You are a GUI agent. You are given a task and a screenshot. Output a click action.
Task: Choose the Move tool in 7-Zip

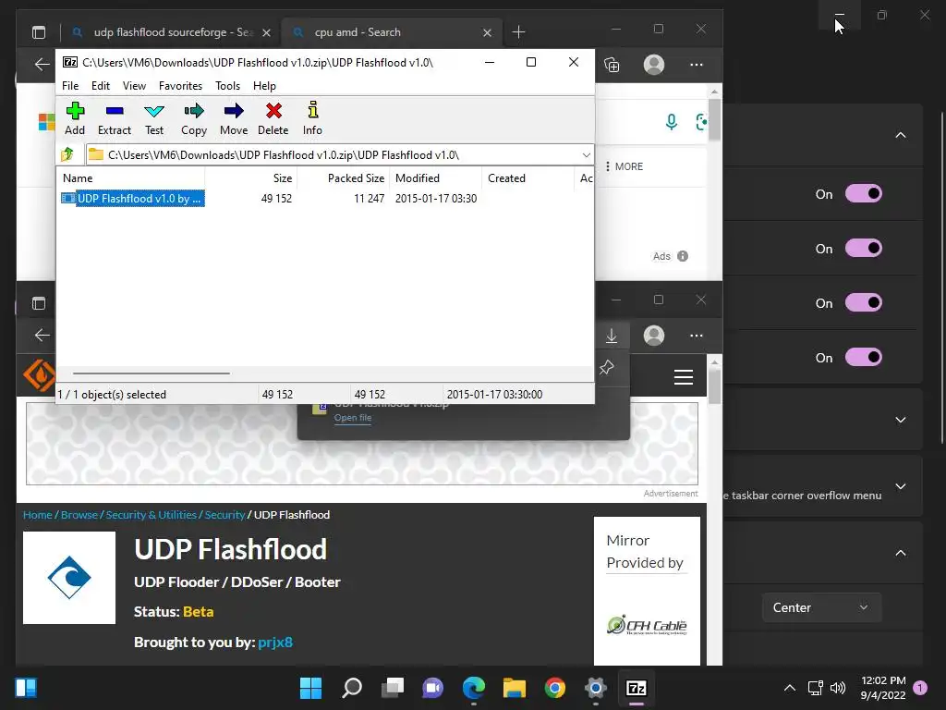click(x=234, y=118)
